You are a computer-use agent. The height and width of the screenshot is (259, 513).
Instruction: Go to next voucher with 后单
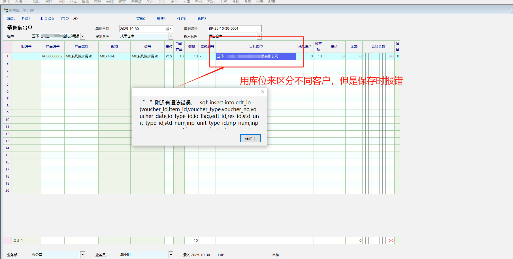click(26, 19)
